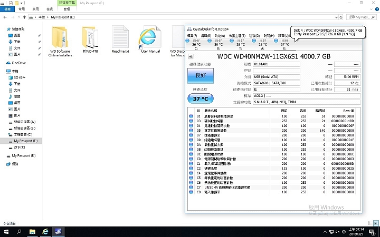Select OneDrive in the navigation pane
Image resolution: width=380 pixels, height=237 pixels.
pos(18,63)
